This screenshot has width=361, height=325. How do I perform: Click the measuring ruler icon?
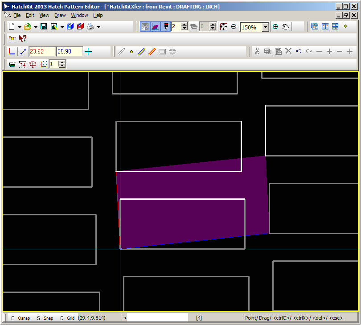(x=12, y=38)
